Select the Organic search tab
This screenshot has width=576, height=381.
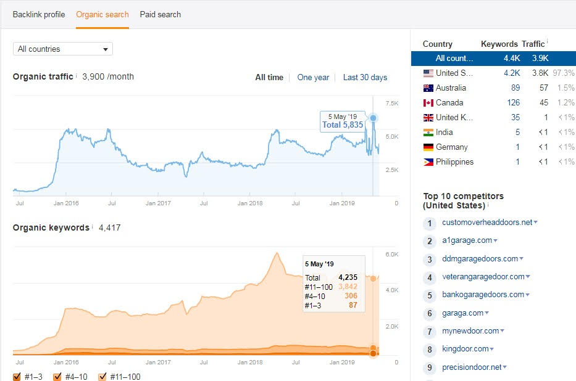pyautogui.click(x=102, y=14)
